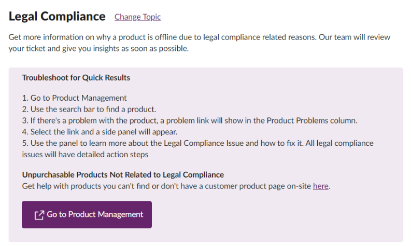Click "Product Problems column" phrase in step 3
411x246 pixels.
click(x=311, y=120)
